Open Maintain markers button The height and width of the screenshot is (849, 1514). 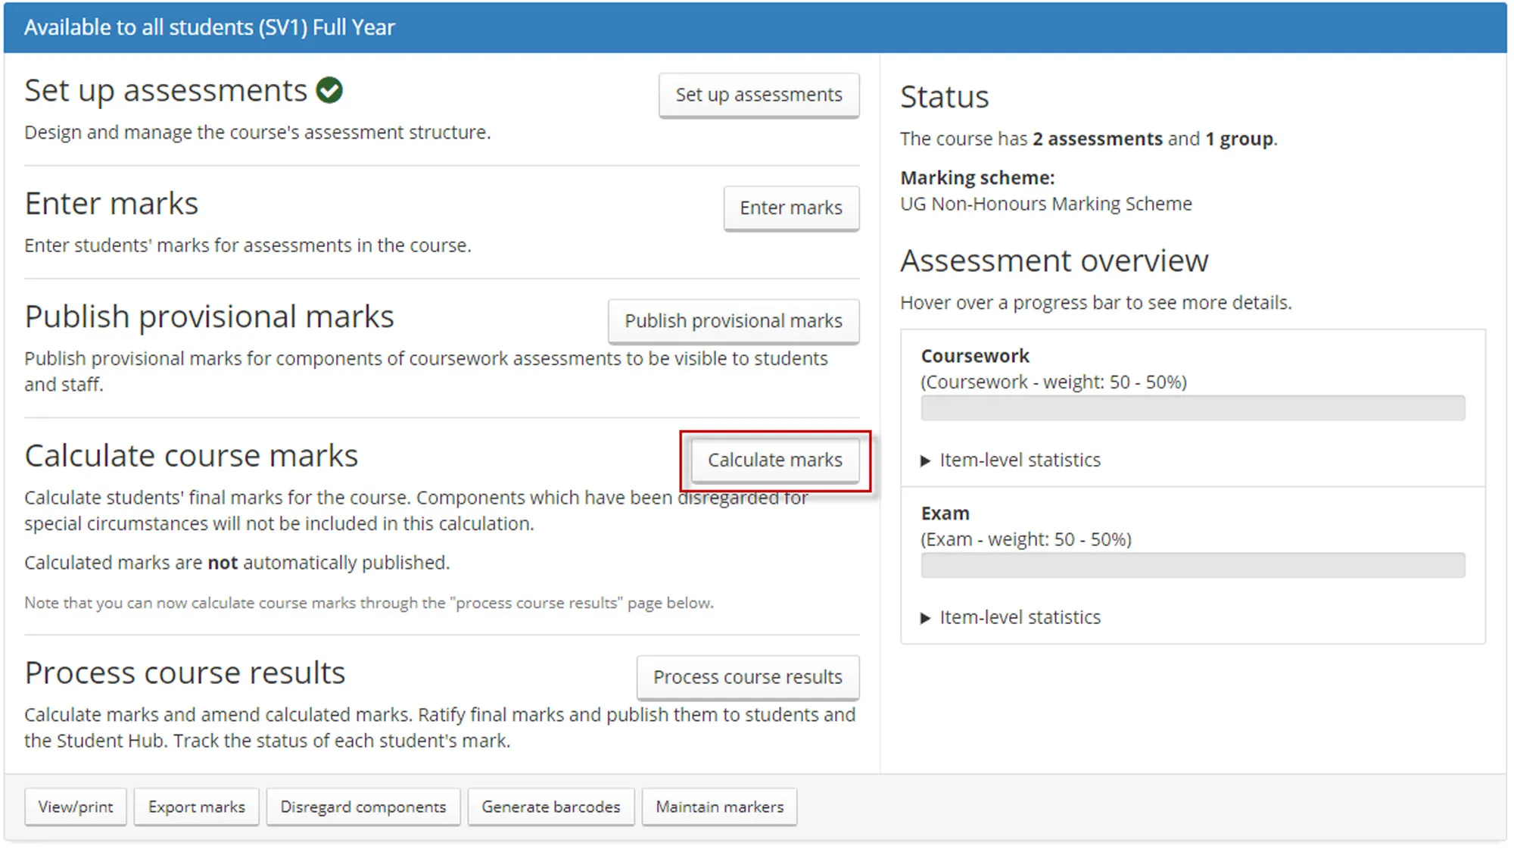(x=719, y=807)
